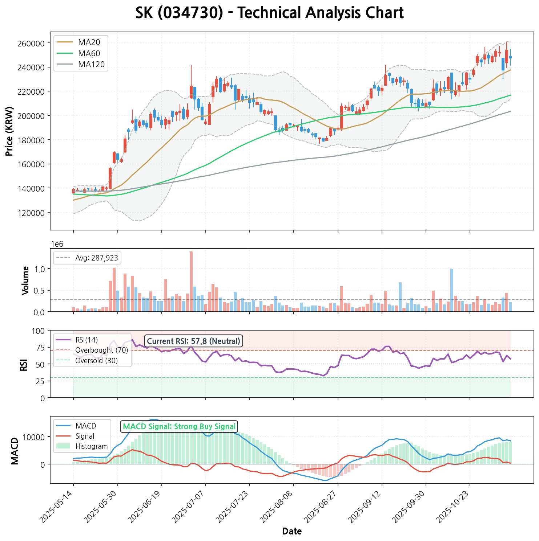Viewport: 539px width, 541px height.
Task: Select the Signal red line legend entry
Action: click(x=81, y=436)
